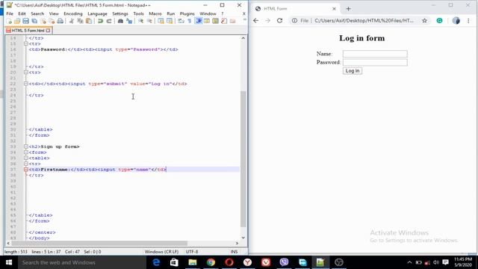Screen dimensions: 478x269
Task: Click UTF-8 encoding in status bar
Action: coord(192,252)
